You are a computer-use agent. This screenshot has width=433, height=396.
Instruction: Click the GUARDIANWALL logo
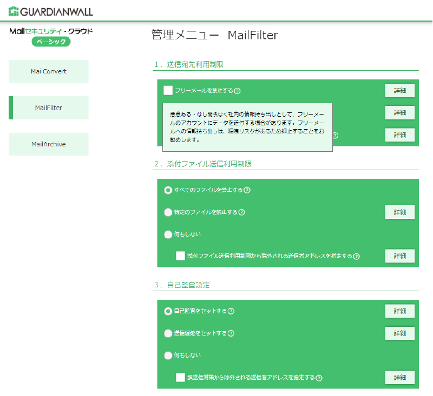(51, 11)
